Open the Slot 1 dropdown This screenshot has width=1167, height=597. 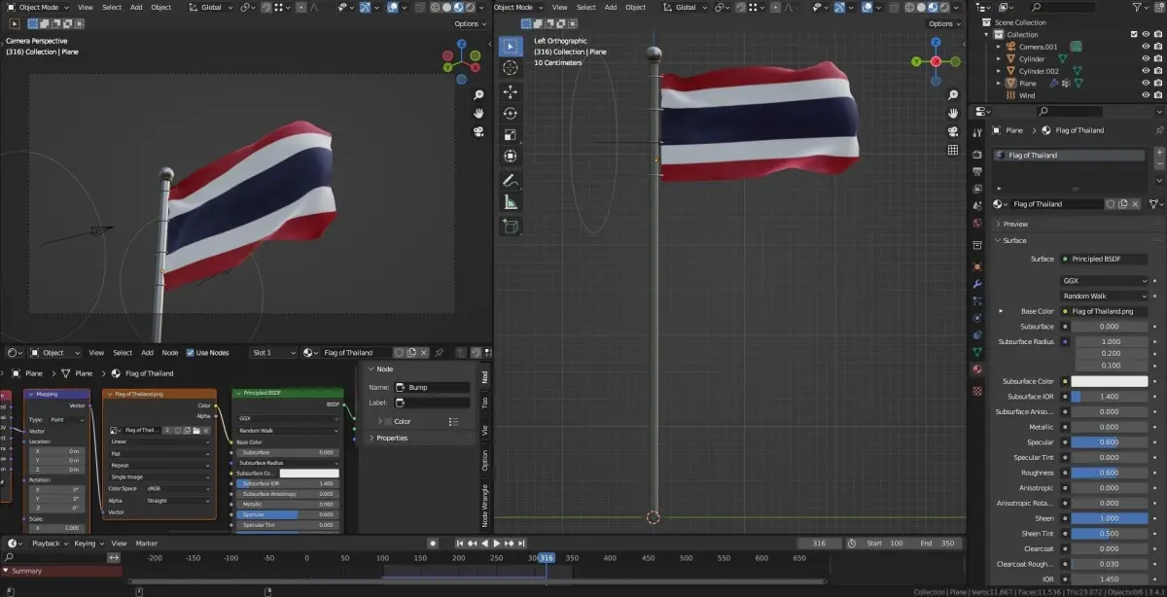tap(273, 352)
